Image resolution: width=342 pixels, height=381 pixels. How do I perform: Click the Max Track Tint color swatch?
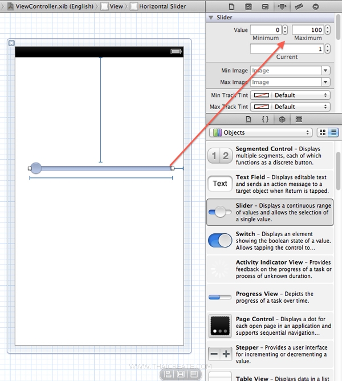tap(262, 107)
